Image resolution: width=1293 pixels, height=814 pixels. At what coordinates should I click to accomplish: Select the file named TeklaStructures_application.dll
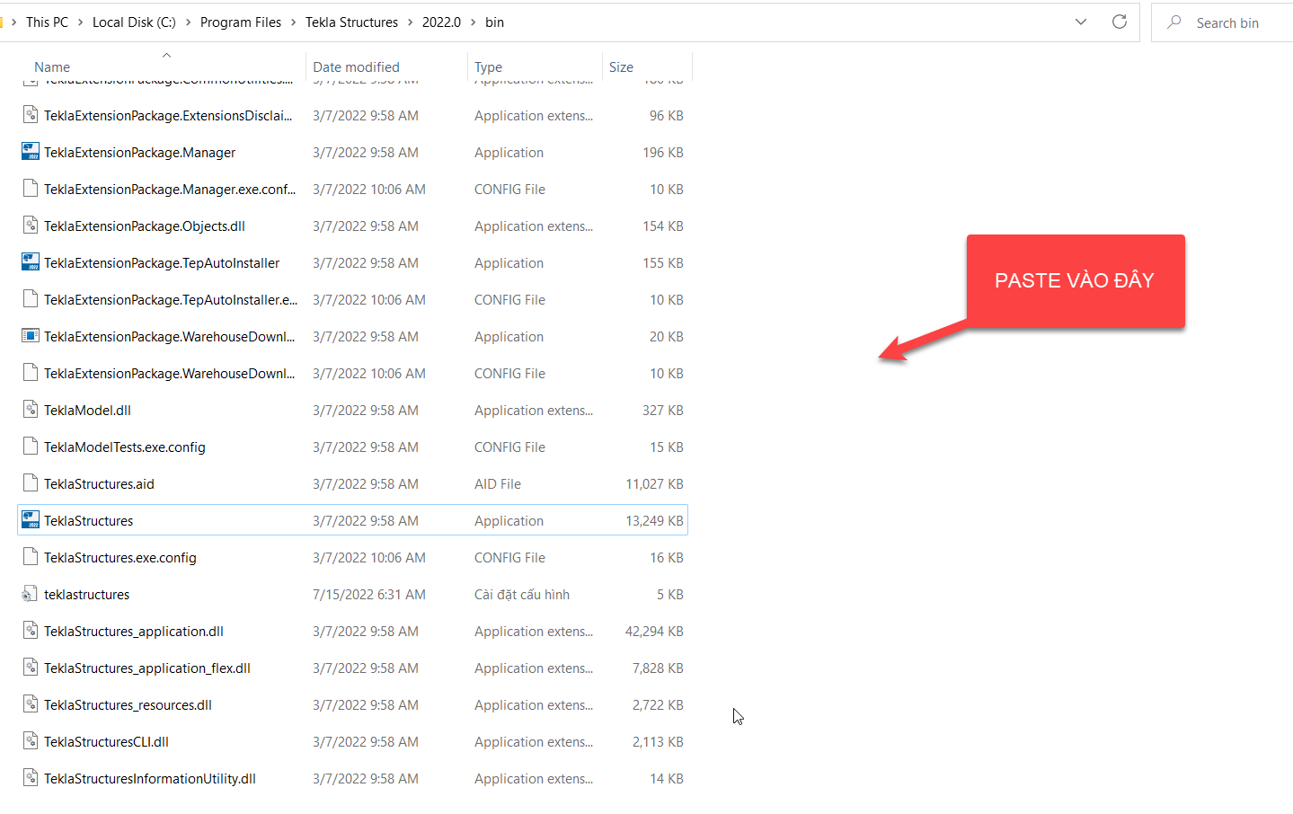(x=134, y=631)
